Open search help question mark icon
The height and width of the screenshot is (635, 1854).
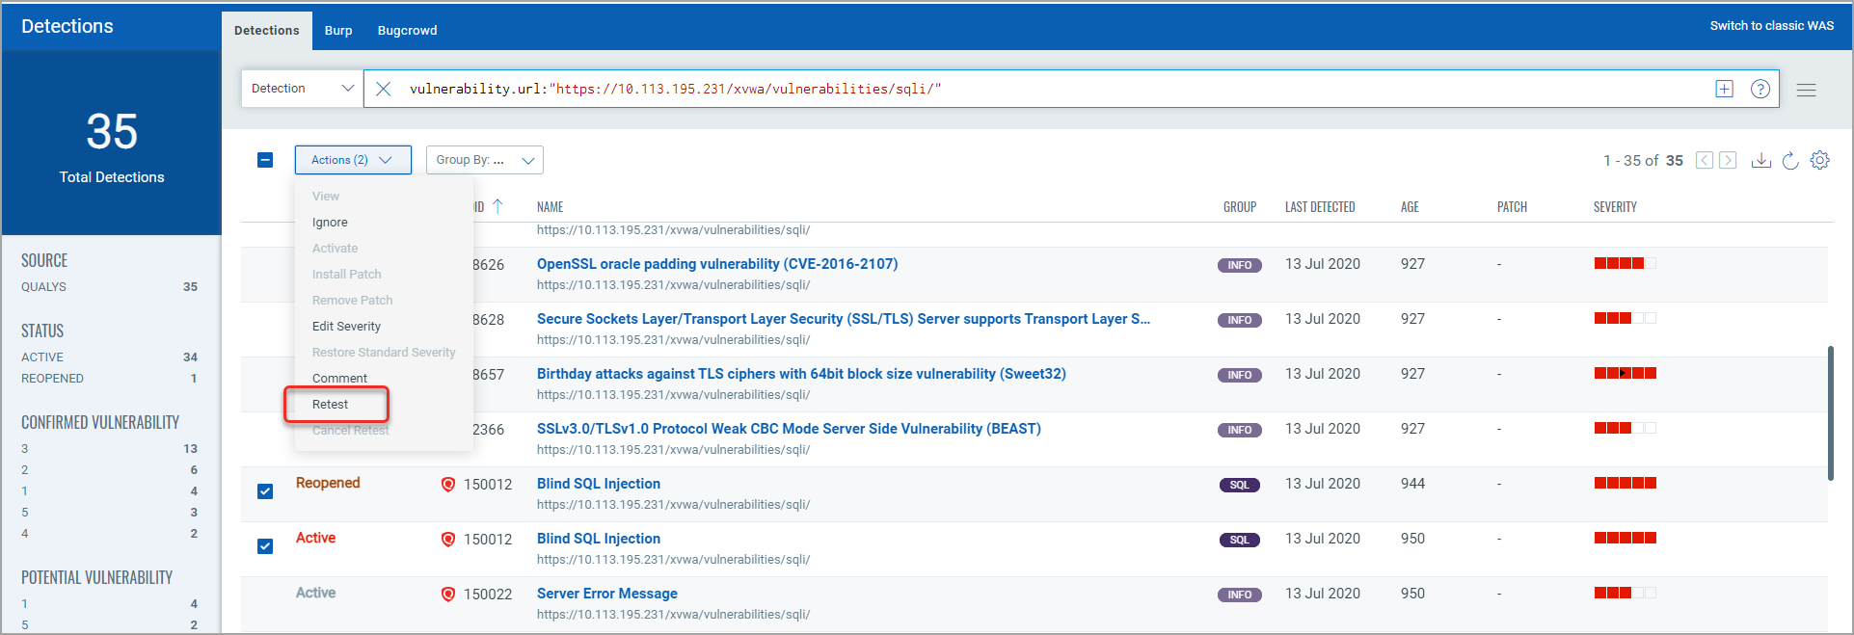click(x=1760, y=89)
